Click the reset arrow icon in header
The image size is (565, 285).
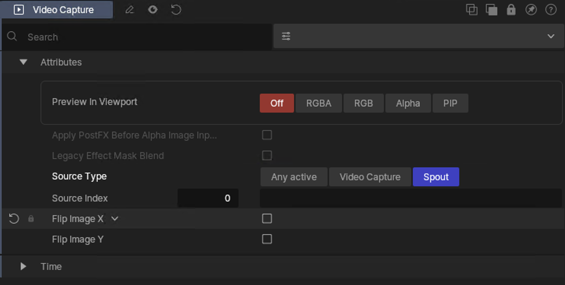[x=176, y=10]
